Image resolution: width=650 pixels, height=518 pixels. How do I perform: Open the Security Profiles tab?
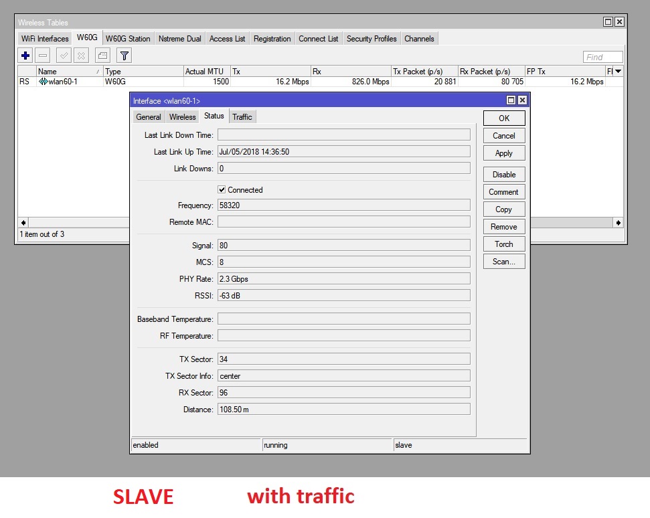(371, 38)
